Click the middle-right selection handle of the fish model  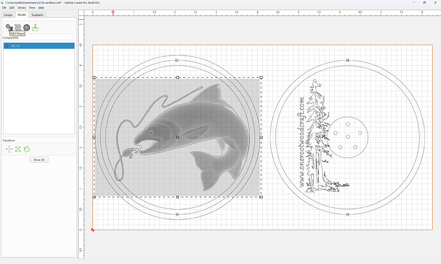[x=261, y=137]
